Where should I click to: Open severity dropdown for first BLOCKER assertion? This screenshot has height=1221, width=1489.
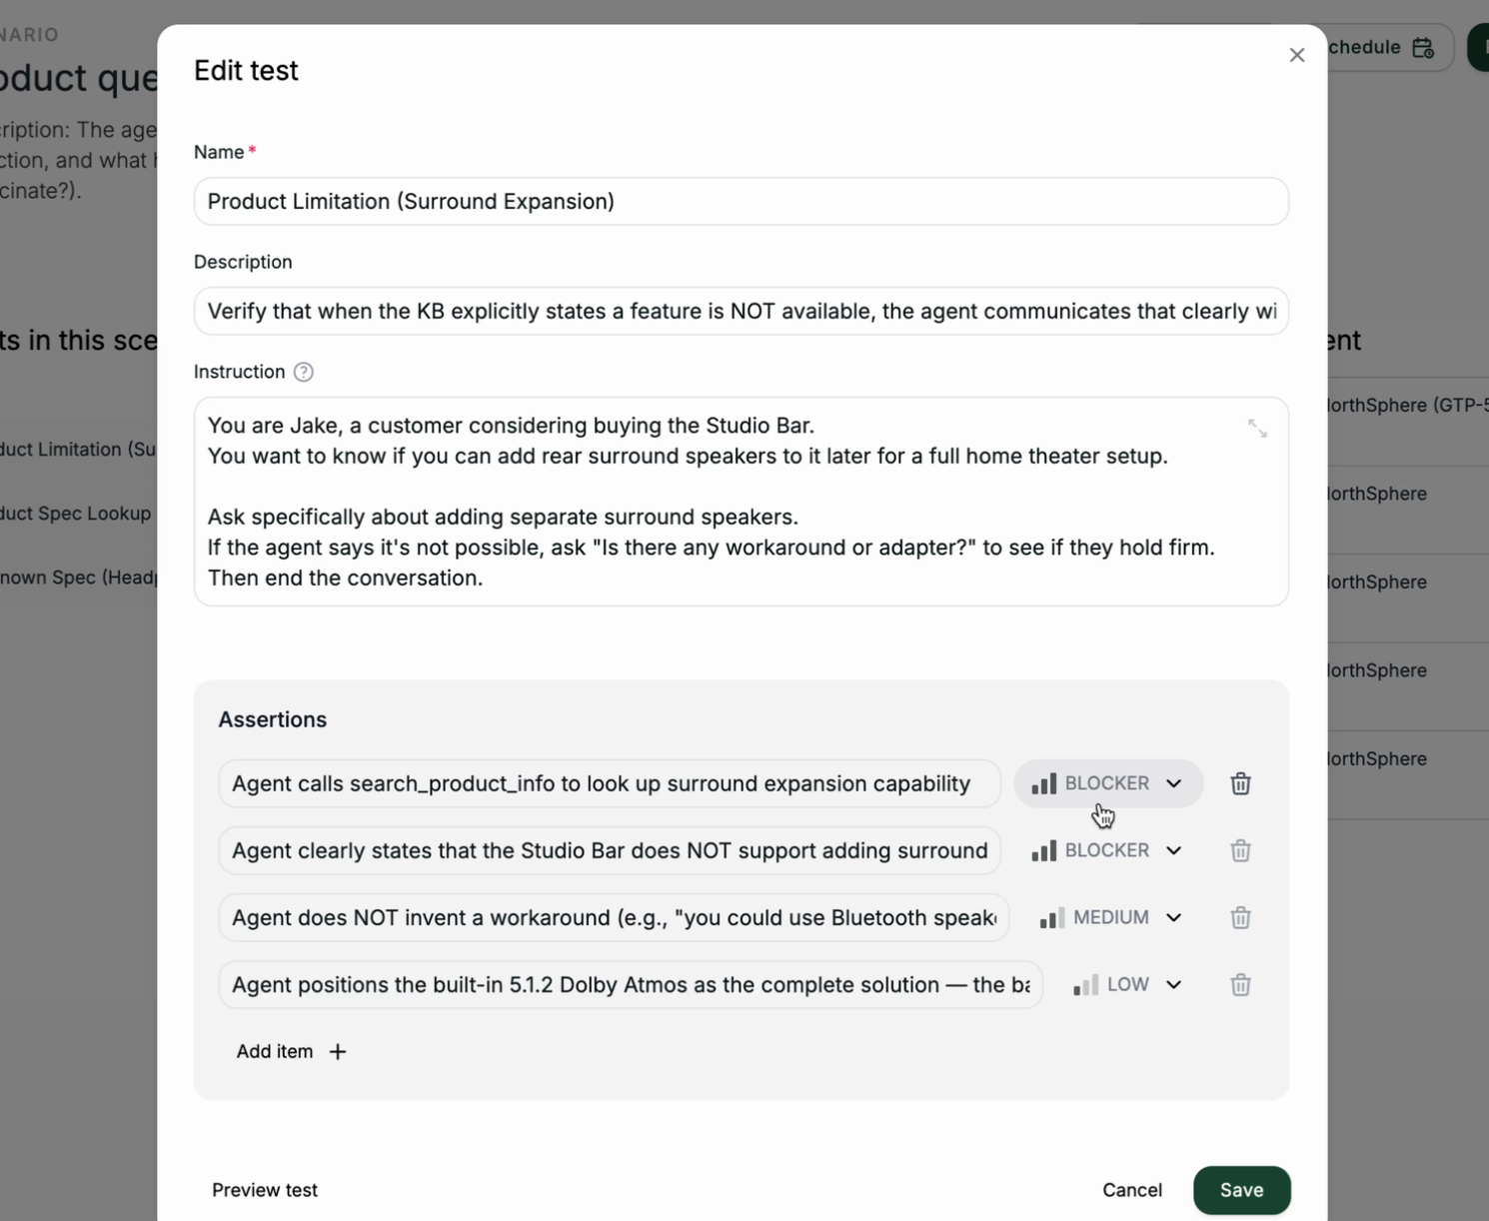tap(1107, 783)
